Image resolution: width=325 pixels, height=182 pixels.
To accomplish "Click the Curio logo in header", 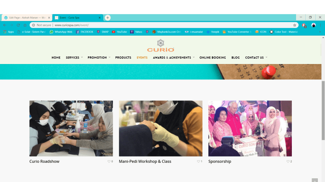I will click(161, 46).
